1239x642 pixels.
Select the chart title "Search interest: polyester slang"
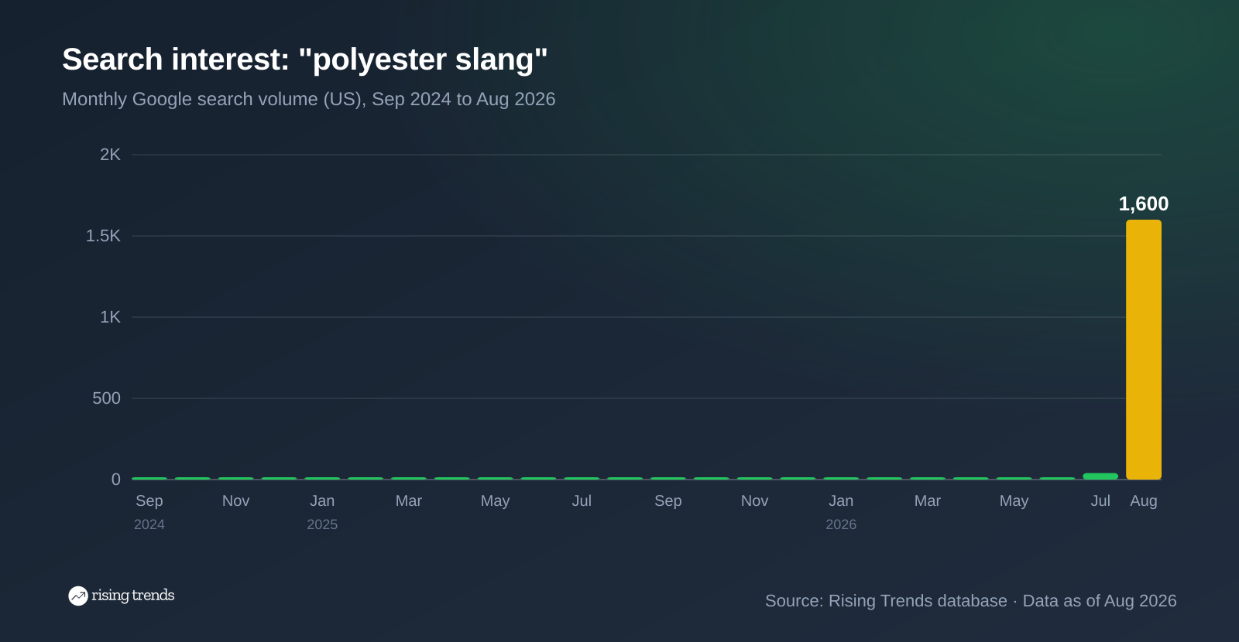(305, 60)
